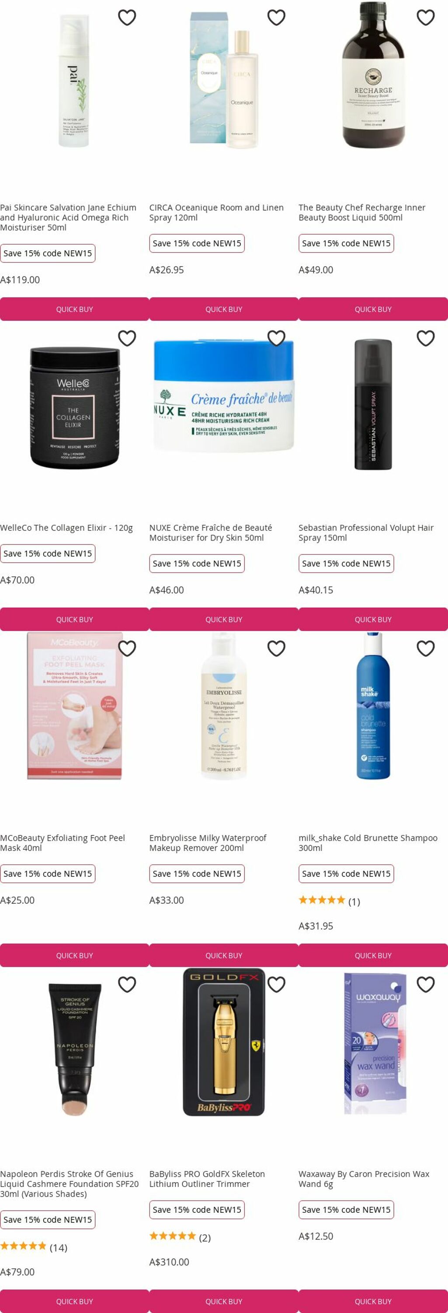448x1313 pixels.
Task: Quick buy milk_shake Cold Brunette Shampoo
Action: (x=373, y=955)
